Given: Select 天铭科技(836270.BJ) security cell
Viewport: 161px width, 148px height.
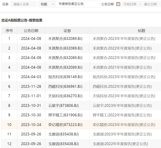Looking at the screenshot, I should point(65,96).
